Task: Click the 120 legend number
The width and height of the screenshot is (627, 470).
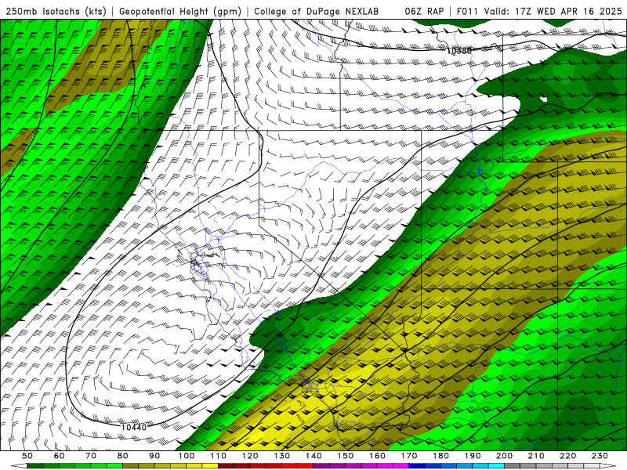Action: click(x=250, y=456)
